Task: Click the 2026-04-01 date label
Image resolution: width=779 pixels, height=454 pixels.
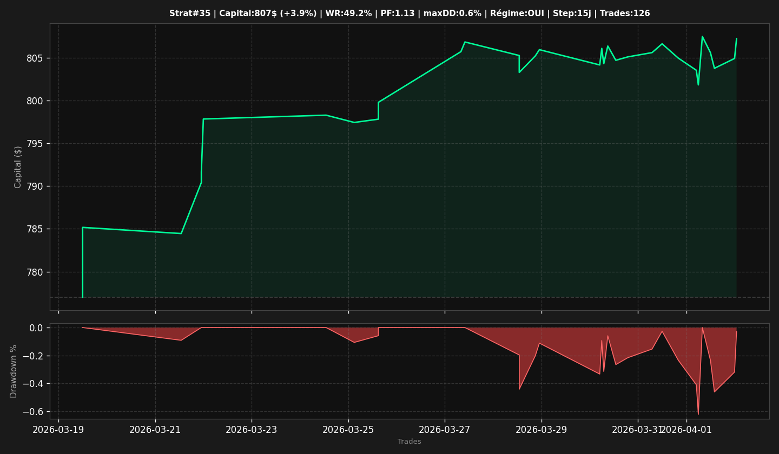Action: tap(686, 430)
